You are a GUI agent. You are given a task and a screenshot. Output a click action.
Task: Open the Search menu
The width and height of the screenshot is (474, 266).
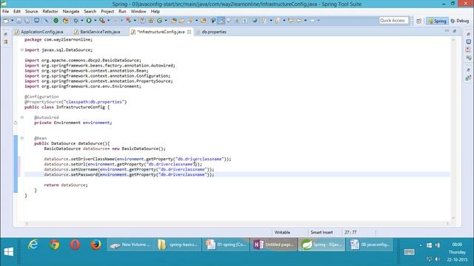[90, 12]
